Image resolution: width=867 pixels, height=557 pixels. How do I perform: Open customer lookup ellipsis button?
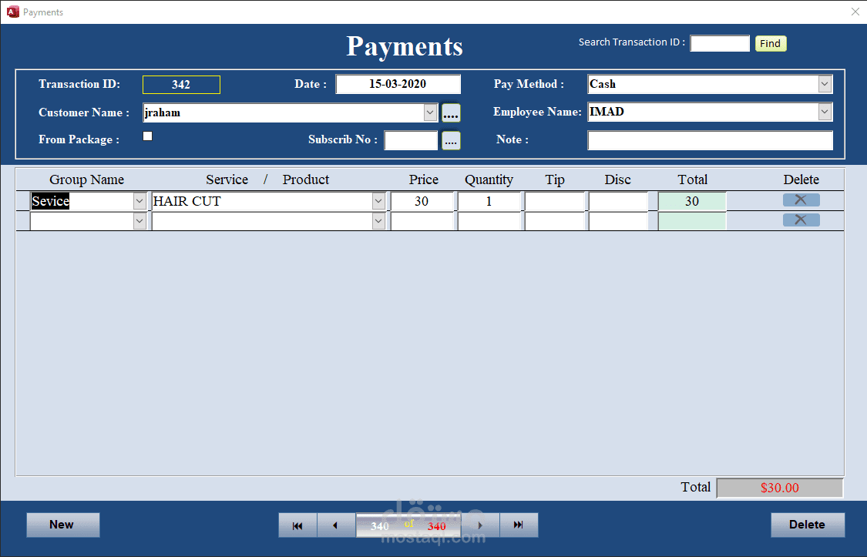[451, 112]
